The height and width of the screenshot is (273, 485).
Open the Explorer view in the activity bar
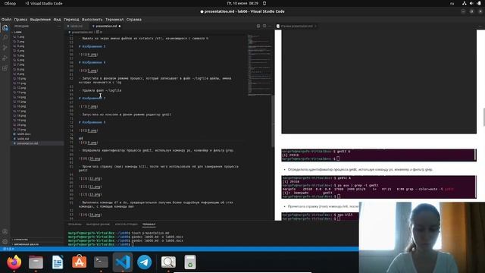(x=5, y=28)
